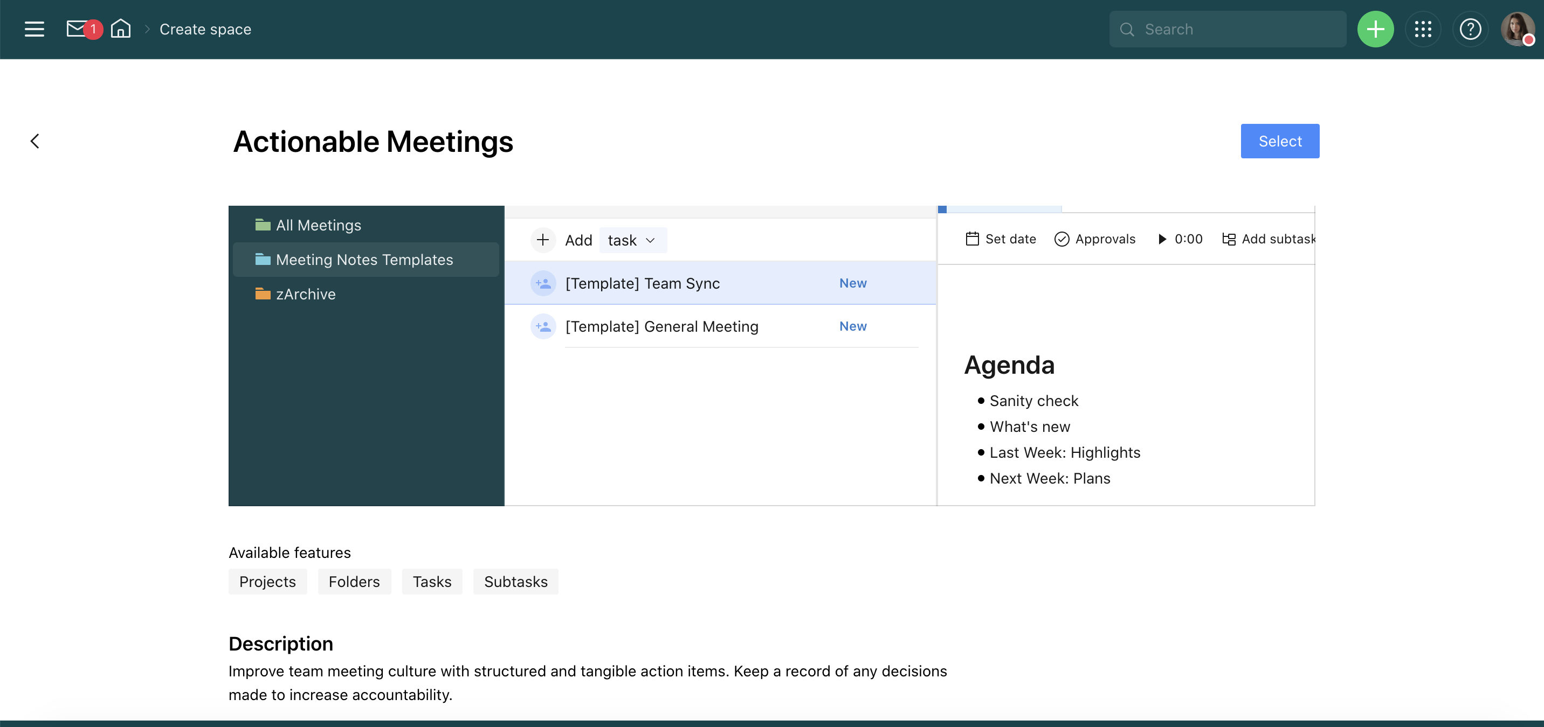The image size is (1544, 727).
Task: Click the Set date calendar option
Action: [1001, 239]
